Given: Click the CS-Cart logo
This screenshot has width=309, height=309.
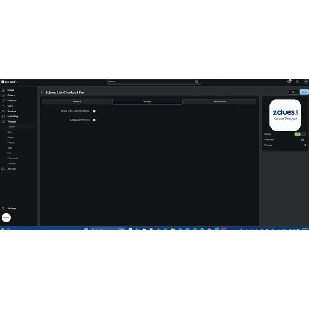Looking at the screenshot, I should pos(9,82).
